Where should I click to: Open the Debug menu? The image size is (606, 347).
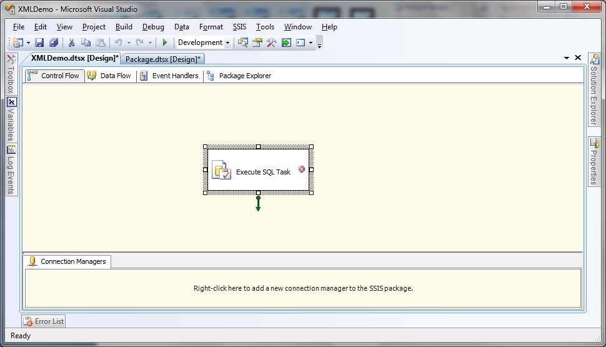tap(153, 27)
